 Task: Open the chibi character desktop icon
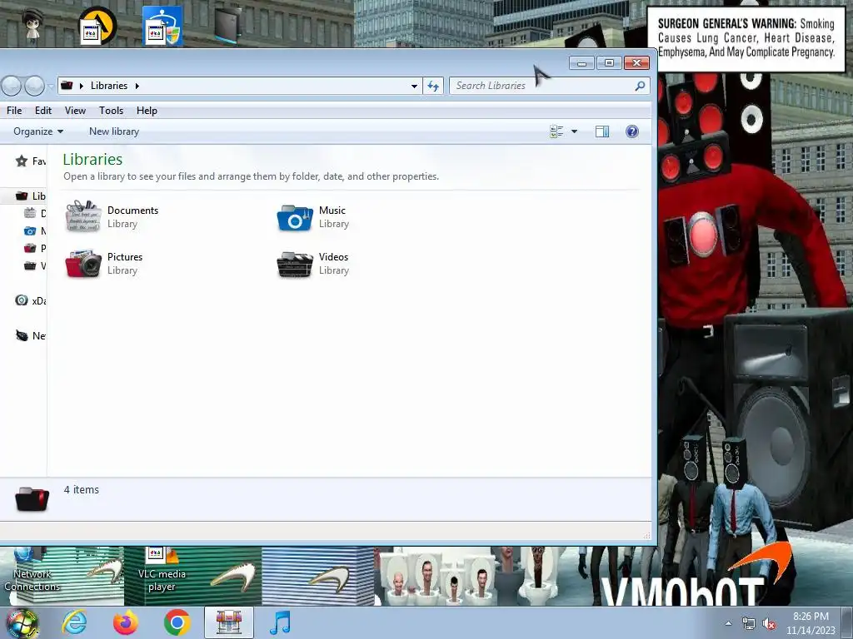point(33,27)
